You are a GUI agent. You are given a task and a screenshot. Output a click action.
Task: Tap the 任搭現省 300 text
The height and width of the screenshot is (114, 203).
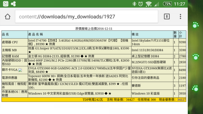click(x=147, y=100)
